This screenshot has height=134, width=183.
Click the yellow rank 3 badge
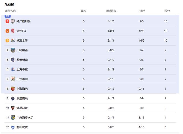[7, 41]
